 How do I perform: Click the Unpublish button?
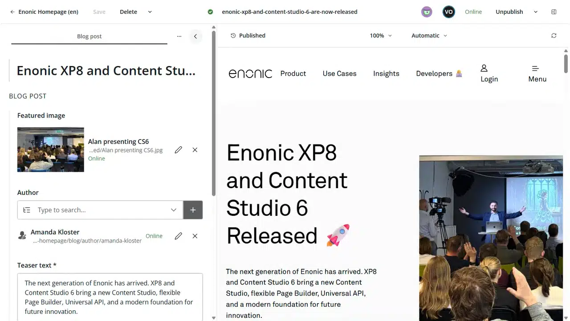(x=509, y=12)
